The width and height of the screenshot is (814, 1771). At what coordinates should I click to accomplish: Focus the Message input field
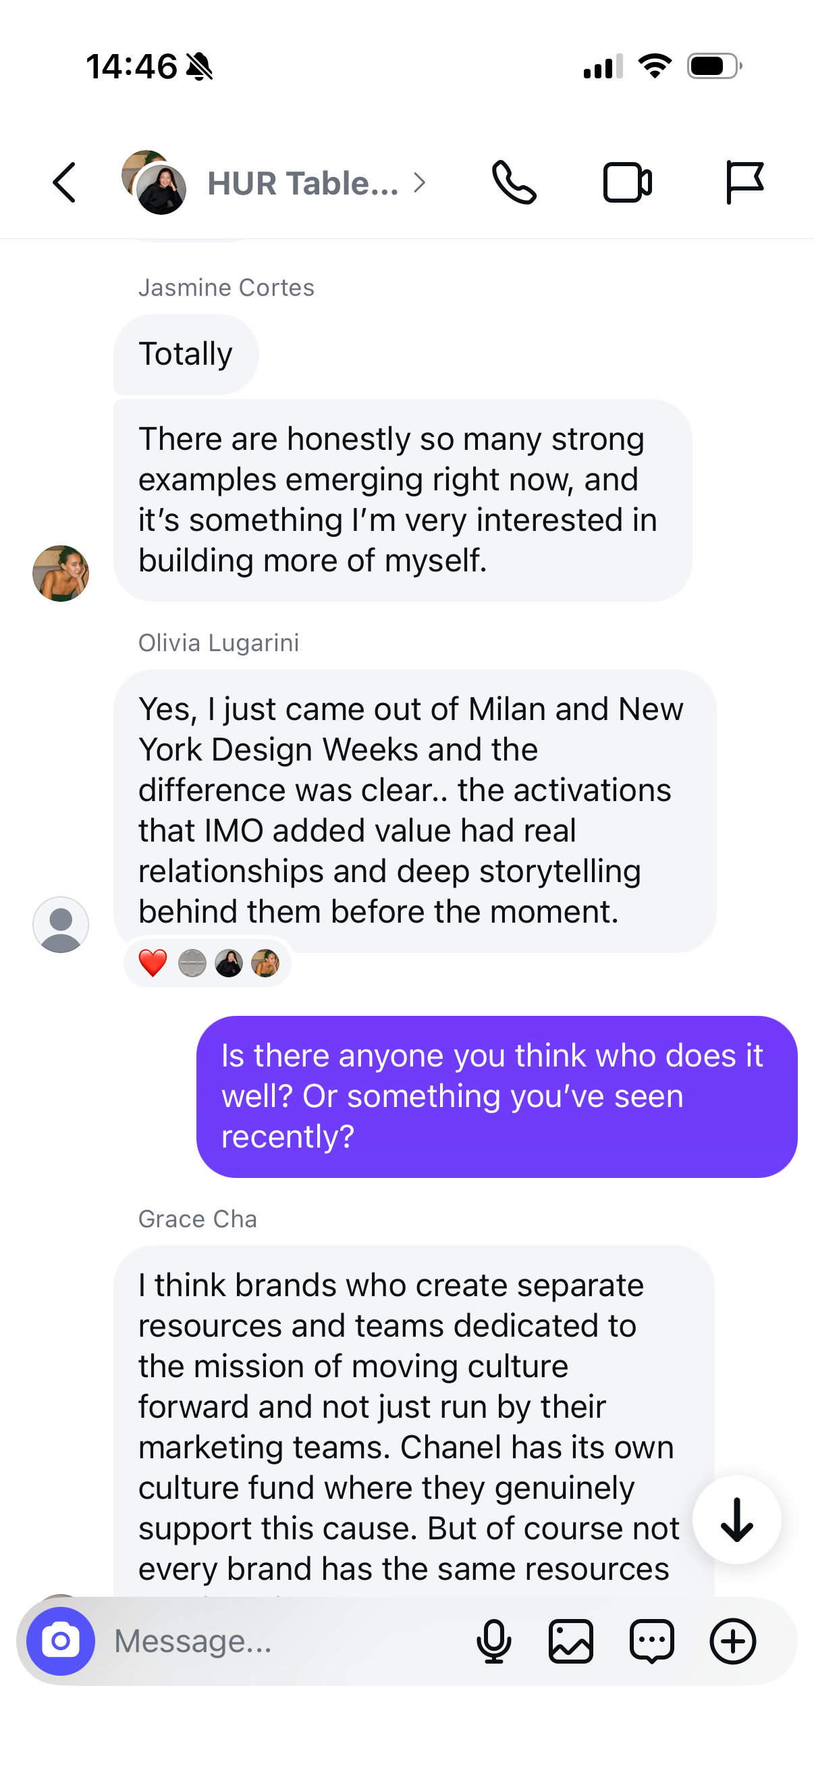(x=288, y=1641)
